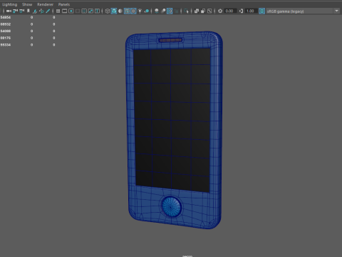Click the Image Plane icon
The image size is (342, 257).
coord(35,11)
